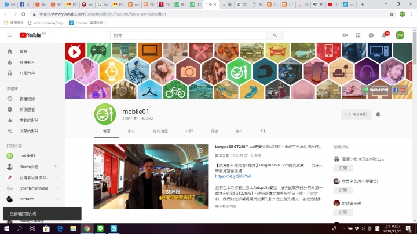
Task: Switch to the Videos channel tab
Action: pyautogui.click(x=131, y=131)
